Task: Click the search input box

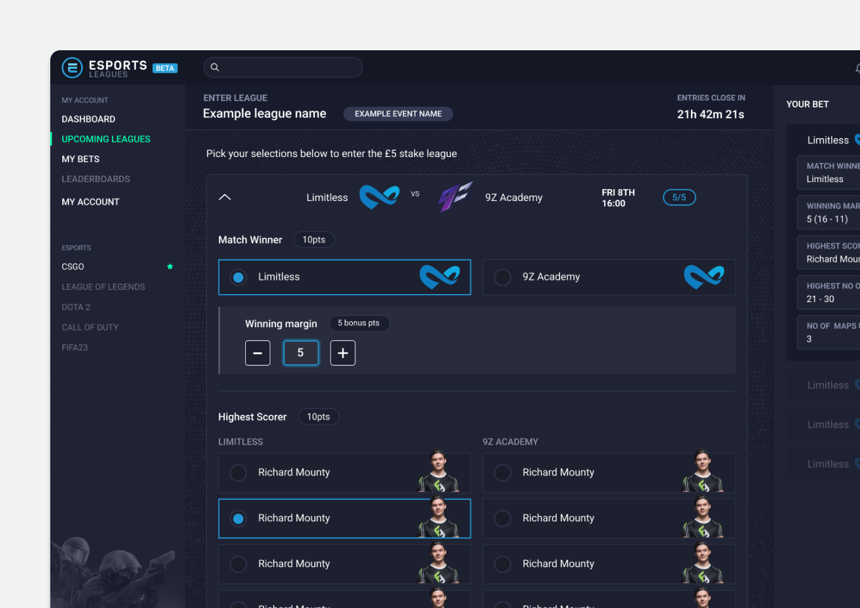Action: pyautogui.click(x=289, y=67)
